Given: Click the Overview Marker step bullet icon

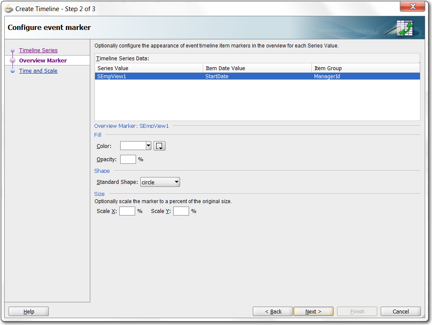Looking at the screenshot, I should pos(12,61).
